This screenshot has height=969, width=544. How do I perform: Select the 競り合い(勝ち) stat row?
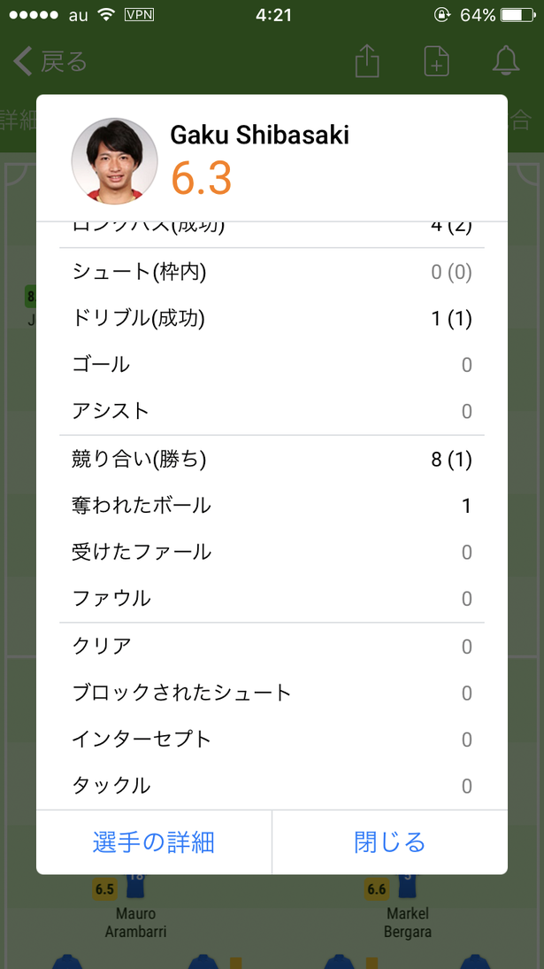(272, 459)
